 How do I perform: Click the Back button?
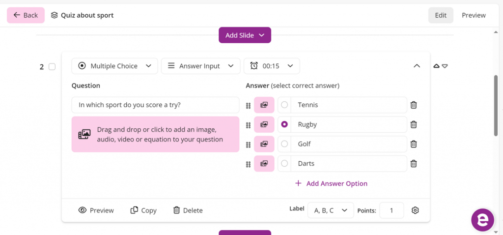[26, 15]
